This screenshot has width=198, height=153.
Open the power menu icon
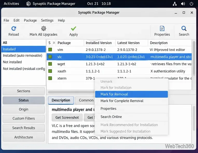tap(192, 4)
